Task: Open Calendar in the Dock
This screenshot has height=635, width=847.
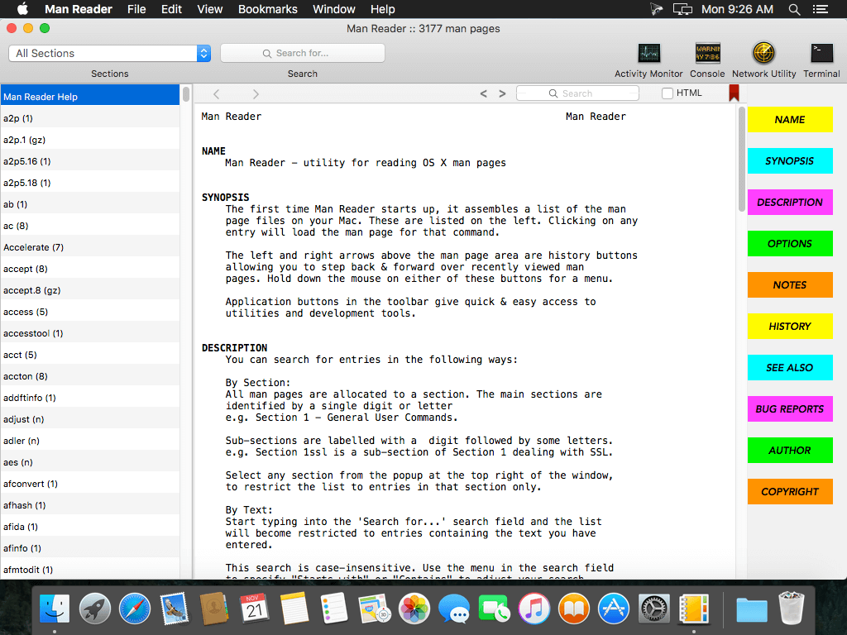Action: pyautogui.click(x=254, y=609)
